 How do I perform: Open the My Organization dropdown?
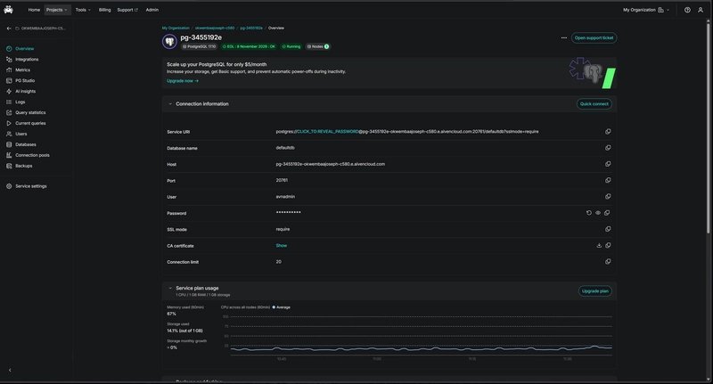click(645, 10)
